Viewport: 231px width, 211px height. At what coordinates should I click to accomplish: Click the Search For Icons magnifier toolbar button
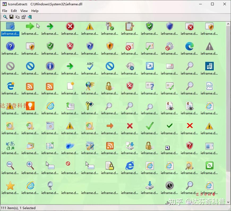pos(5,17)
